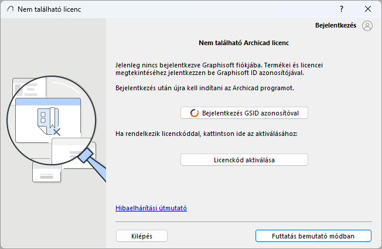Open the Bejelentkezés sign-in label
Screen dimensions: 382x249
[336, 25]
